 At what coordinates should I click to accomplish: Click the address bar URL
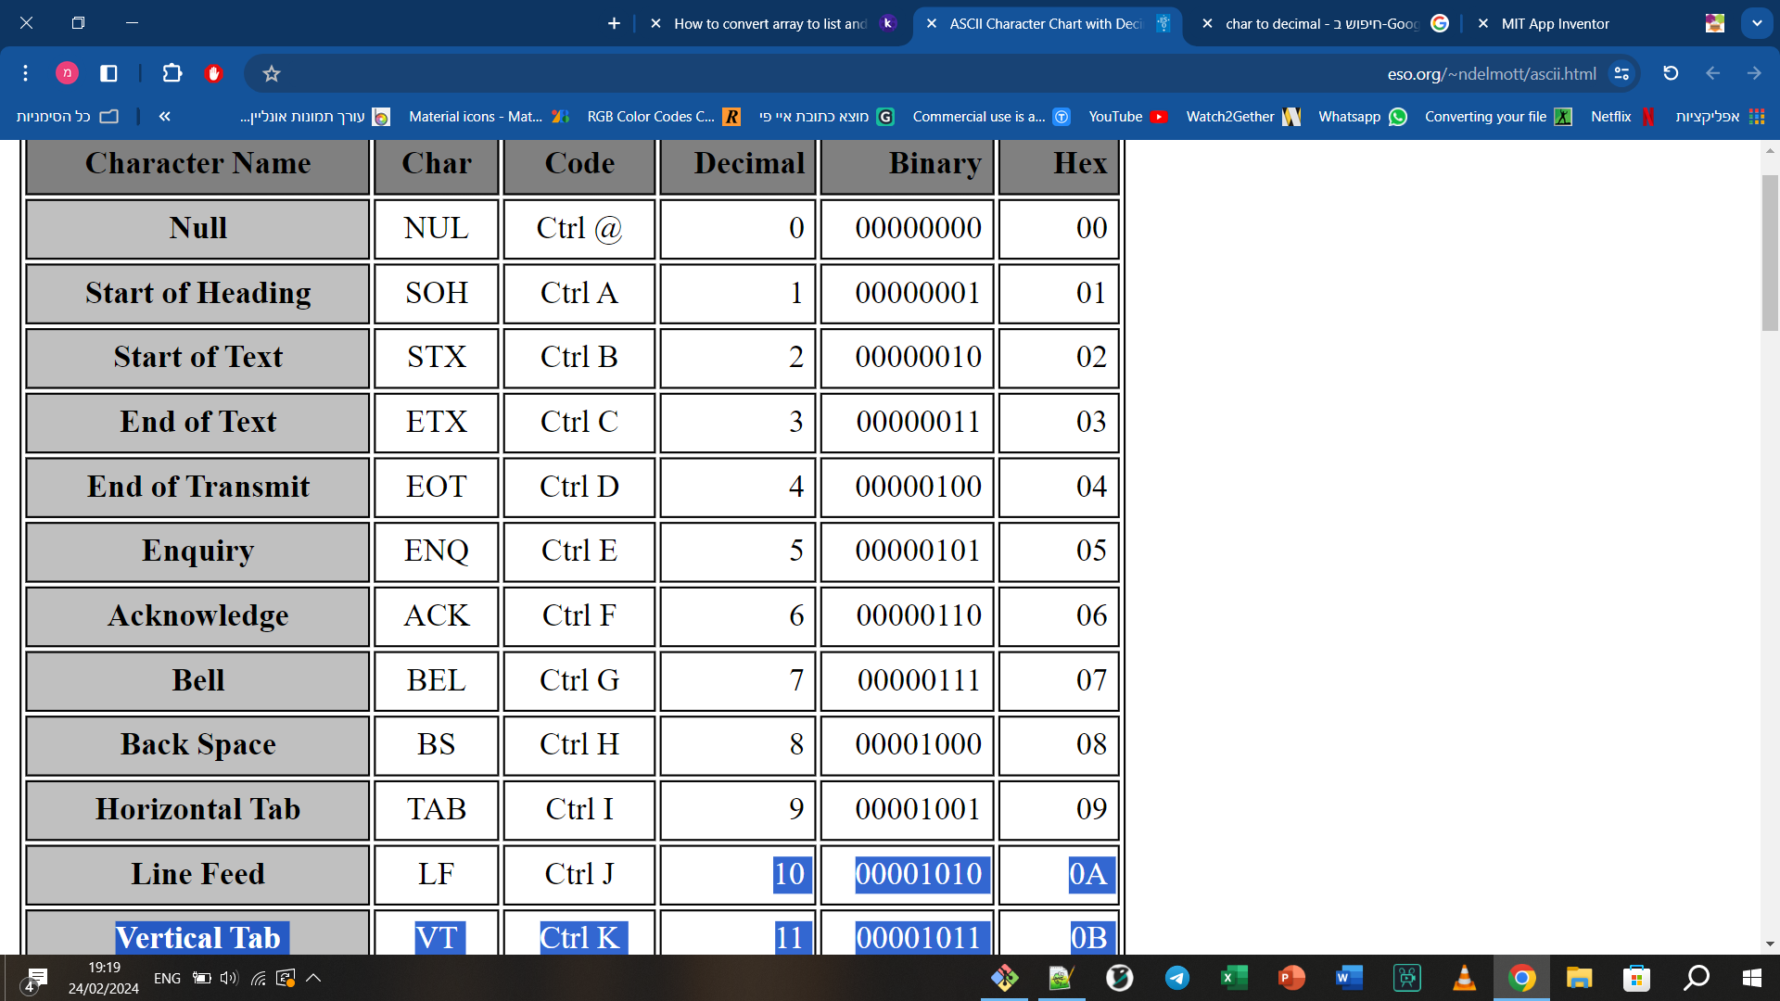pos(1491,73)
